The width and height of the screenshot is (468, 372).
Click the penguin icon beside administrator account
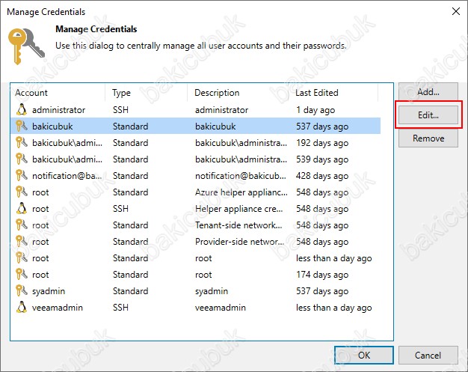click(x=22, y=110)
